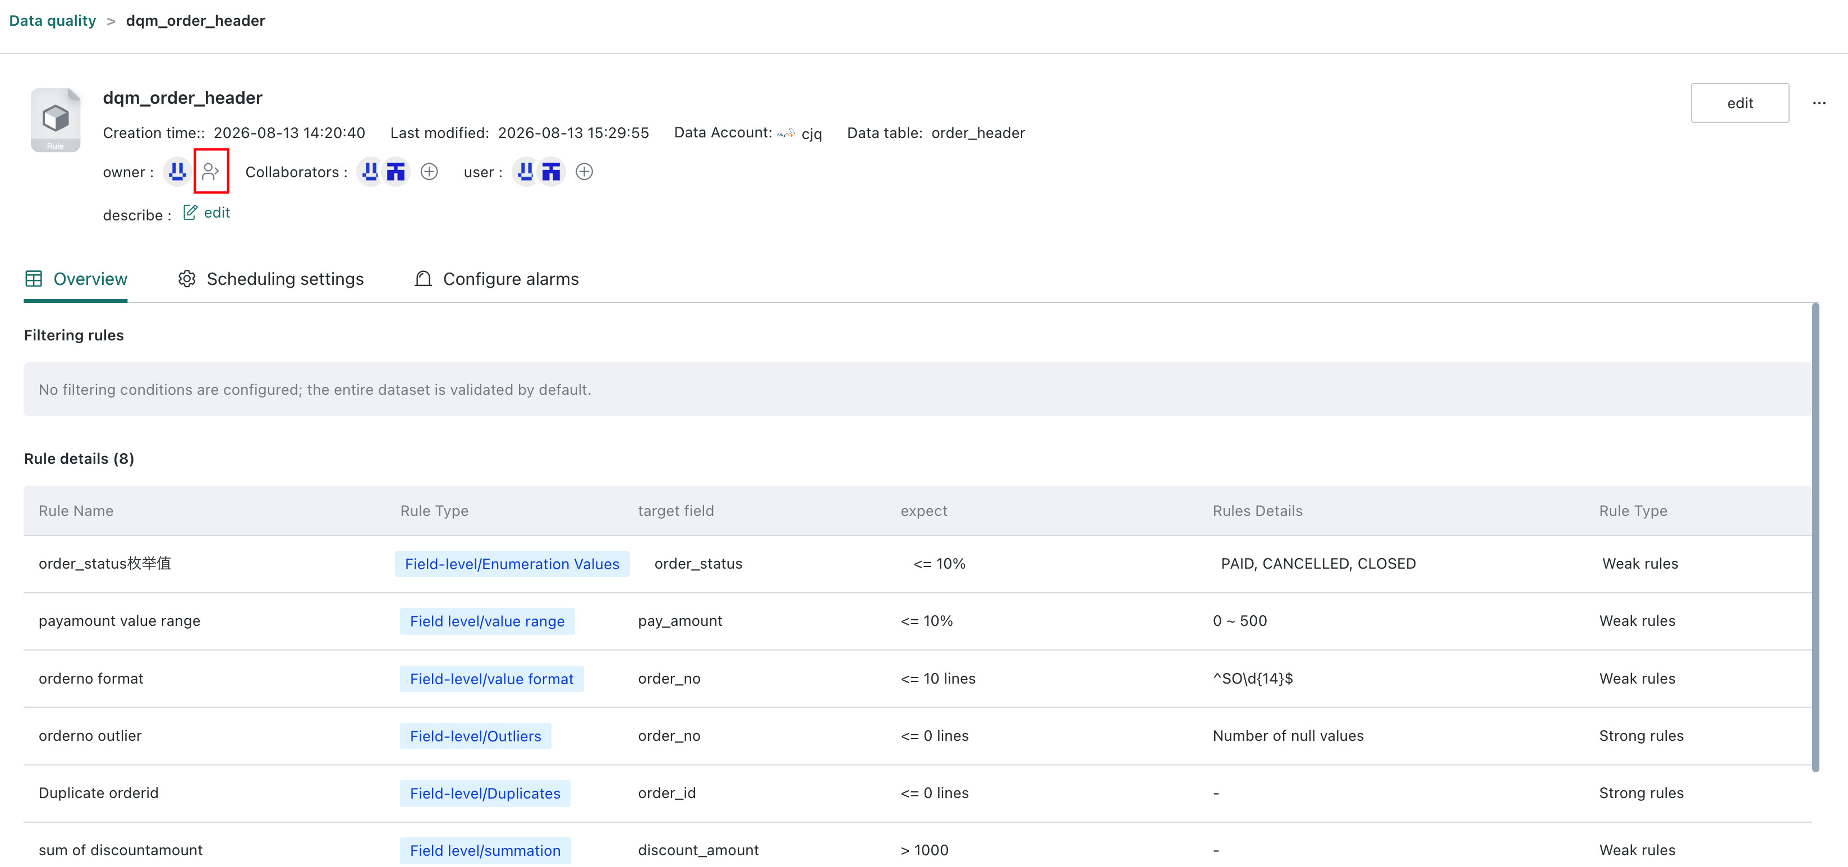Click the Rule details (8) heading

pos(79,459)
